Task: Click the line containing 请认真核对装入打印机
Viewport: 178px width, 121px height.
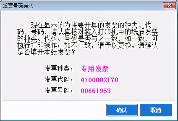Action: tap(87, 32)
